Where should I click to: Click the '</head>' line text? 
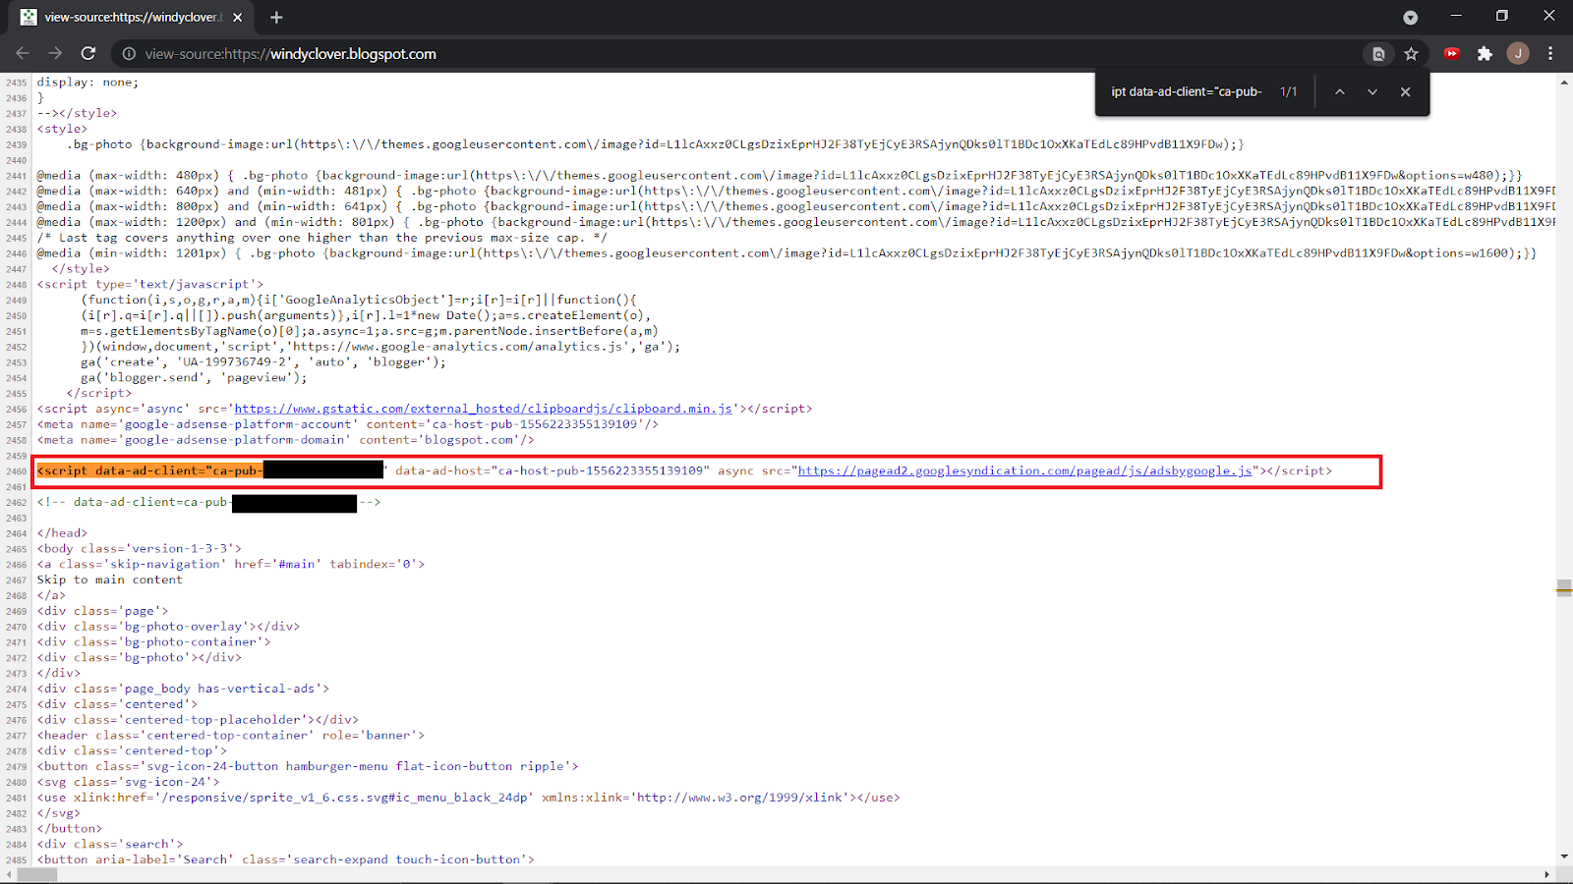click(62, 533)
